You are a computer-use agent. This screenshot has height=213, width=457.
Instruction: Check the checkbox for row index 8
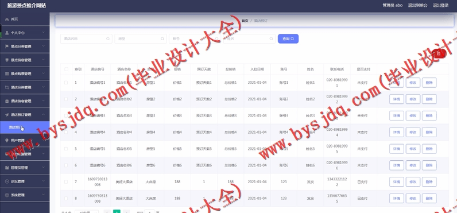(66, 199)
